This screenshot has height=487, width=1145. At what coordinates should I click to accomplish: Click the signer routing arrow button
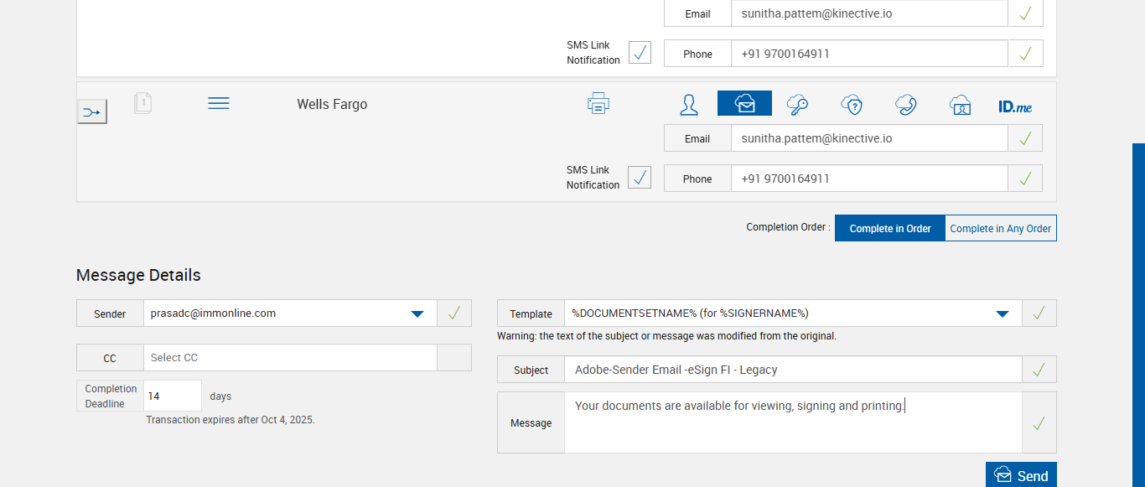(92, 111)
